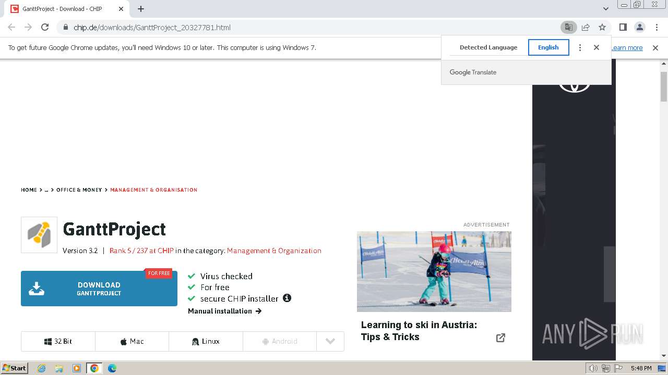
Task: Open external link icon beside ski article
Action: pyautogui.click(x=500, y=337)
